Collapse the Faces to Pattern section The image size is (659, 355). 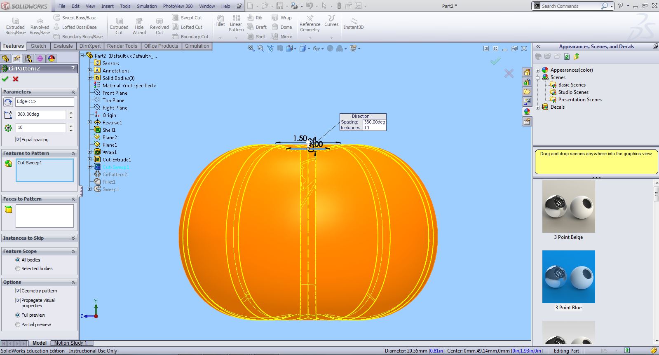[73, 199]
